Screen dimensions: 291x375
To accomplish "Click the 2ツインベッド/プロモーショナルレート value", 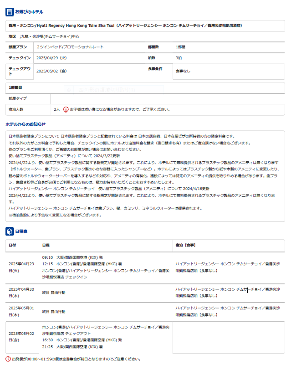I will pos(70,47).
